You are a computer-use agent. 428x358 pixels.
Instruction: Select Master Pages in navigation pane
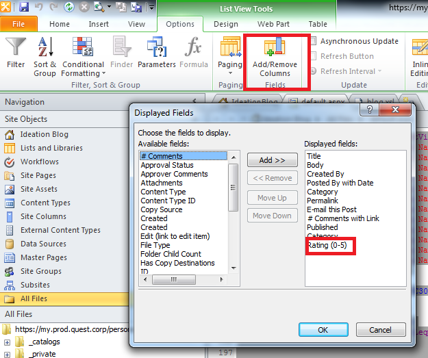pyautogui.click(x=43, y=257)
